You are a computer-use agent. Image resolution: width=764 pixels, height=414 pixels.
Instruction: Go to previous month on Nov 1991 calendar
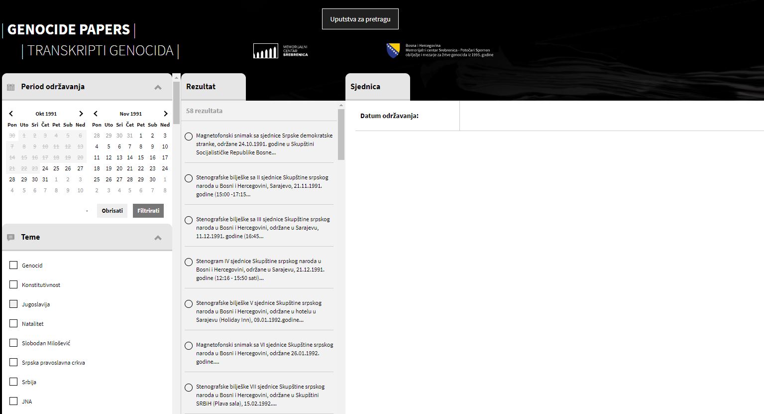(x=96, y=114)
